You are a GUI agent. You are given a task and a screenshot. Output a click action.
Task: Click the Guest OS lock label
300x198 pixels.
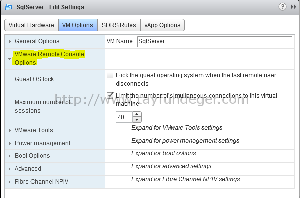(x=34, y=79)
